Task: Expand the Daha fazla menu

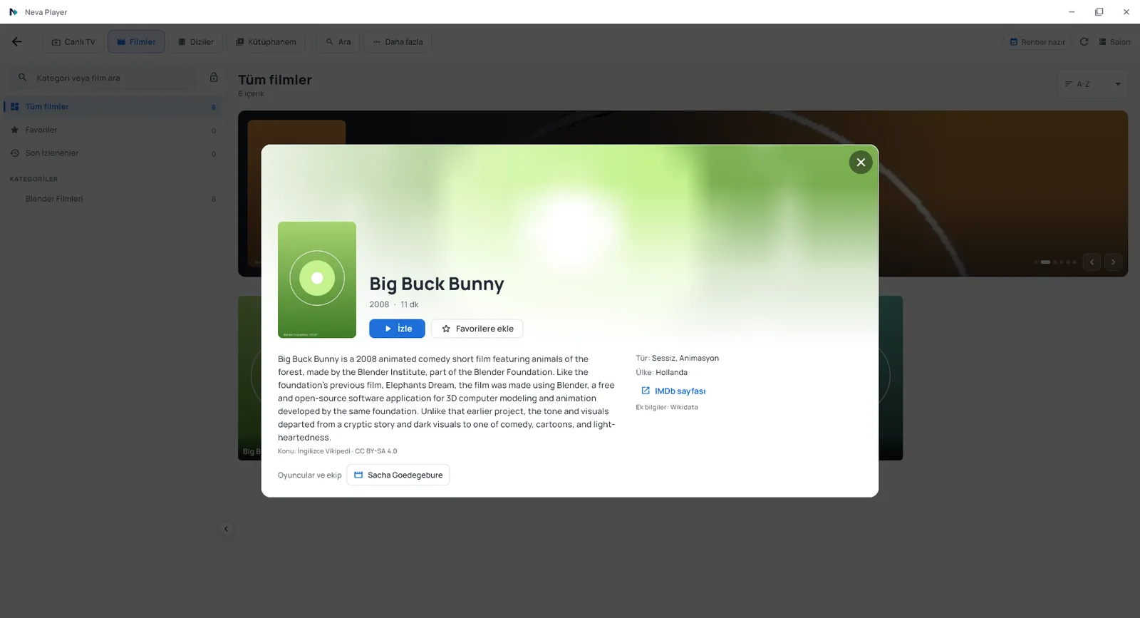Action: pos(398,42)
